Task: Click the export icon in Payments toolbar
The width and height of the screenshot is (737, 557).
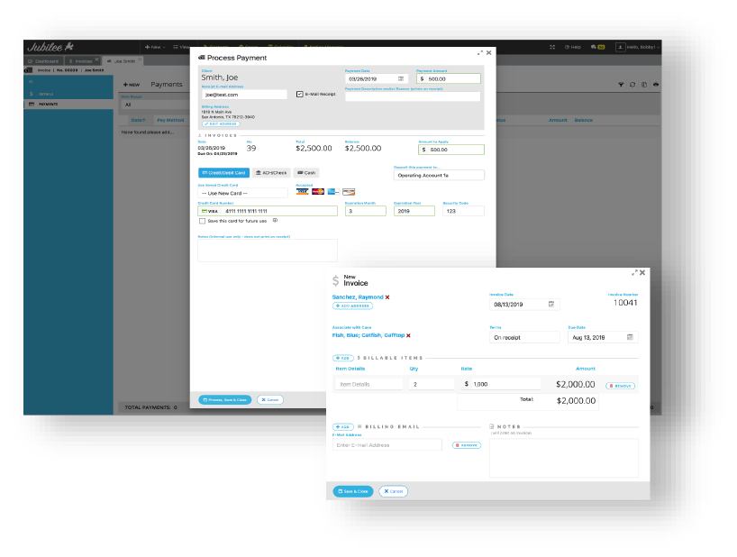Action: click(x=644, y=85)
